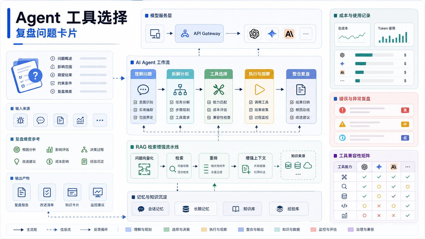Select the 拆解计划 stage header

point(180,74)
